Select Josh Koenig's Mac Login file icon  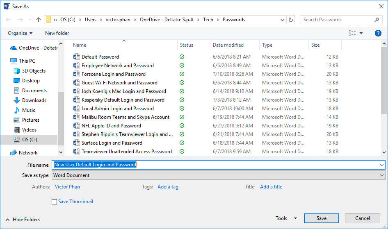pos(76,91)
